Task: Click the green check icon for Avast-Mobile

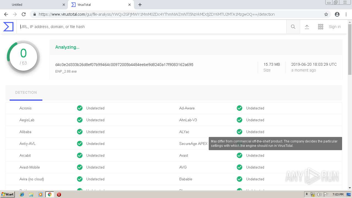Action: tap(80, 167)
